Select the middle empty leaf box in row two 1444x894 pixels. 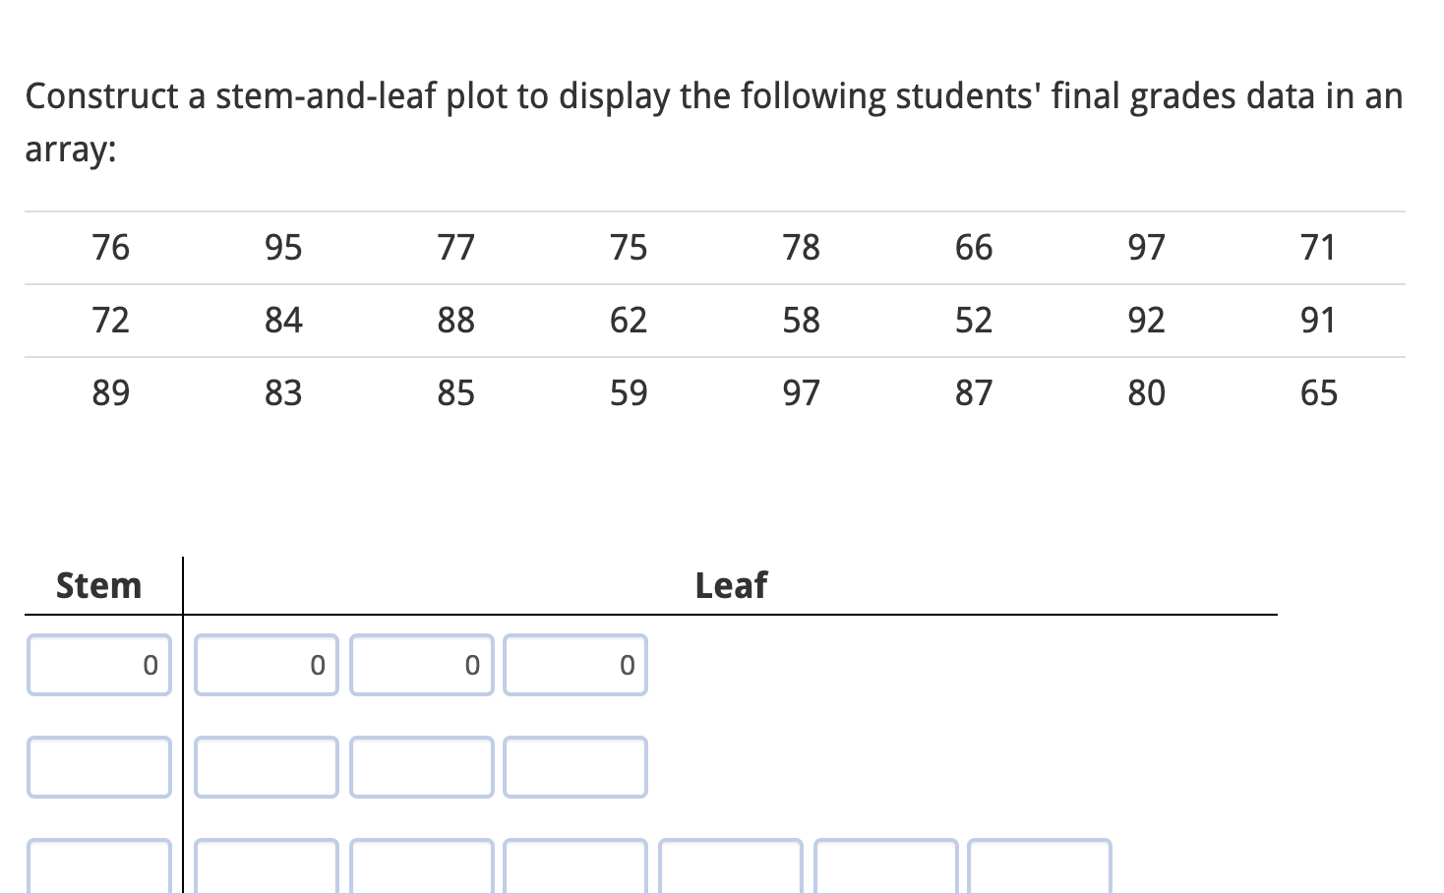click(x=421, y=768)
